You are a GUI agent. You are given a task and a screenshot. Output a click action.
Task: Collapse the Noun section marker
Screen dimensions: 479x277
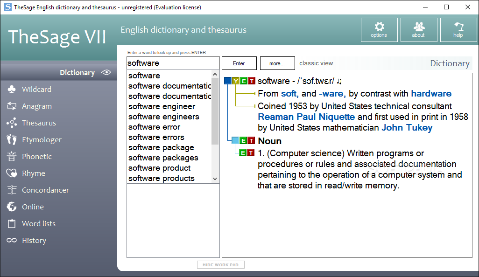point(235,140)
